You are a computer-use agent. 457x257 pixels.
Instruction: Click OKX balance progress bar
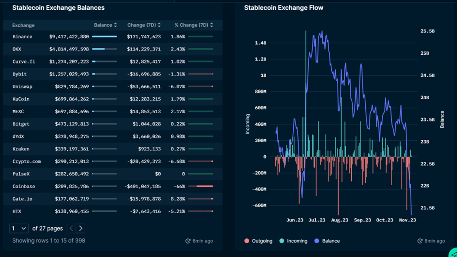click(x=104, y=49)
